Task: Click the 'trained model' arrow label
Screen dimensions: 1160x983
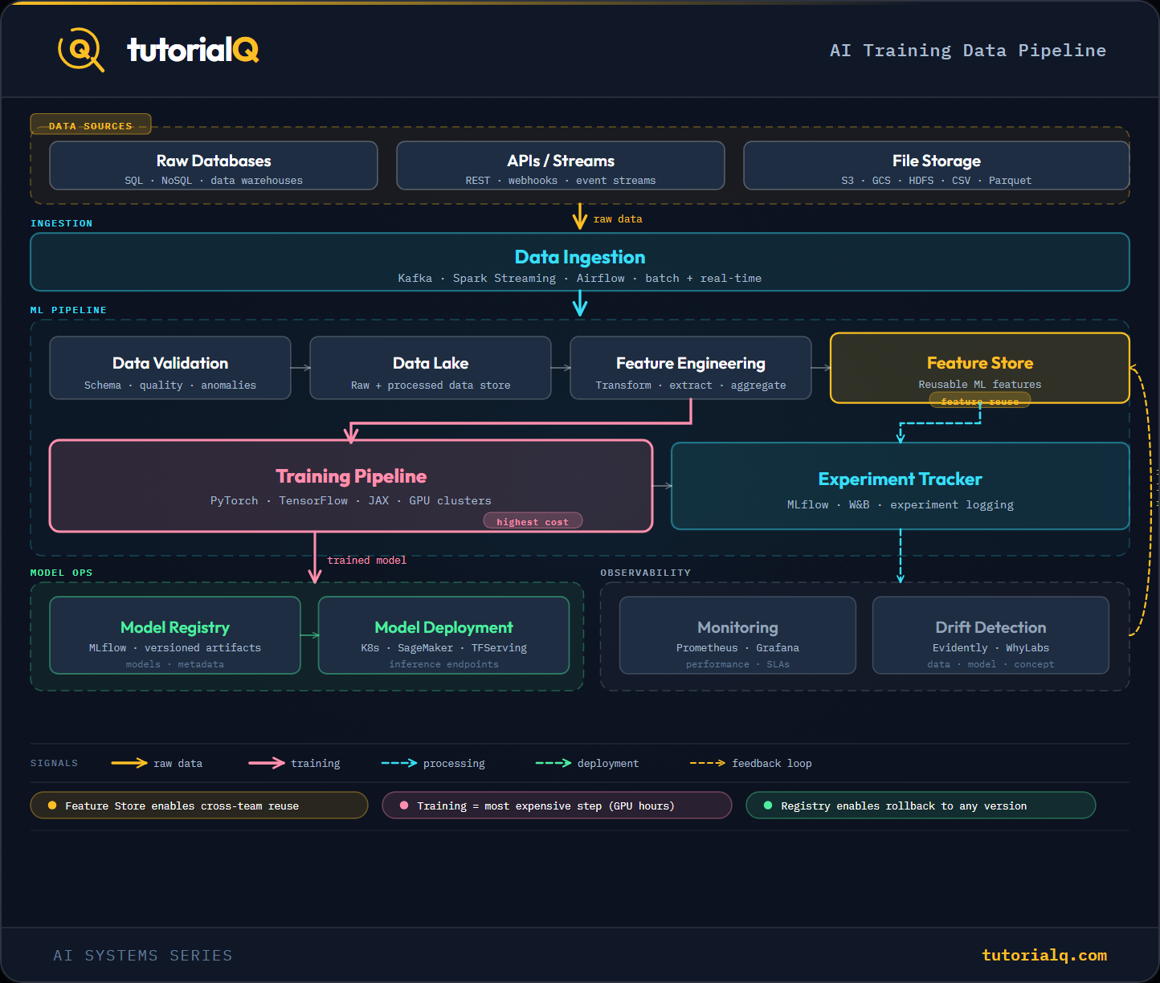Action: (x=367, y=560)
